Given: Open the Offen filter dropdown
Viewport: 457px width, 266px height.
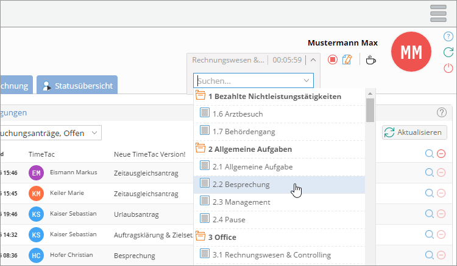Looking at the screenshot, I should 94,132.
